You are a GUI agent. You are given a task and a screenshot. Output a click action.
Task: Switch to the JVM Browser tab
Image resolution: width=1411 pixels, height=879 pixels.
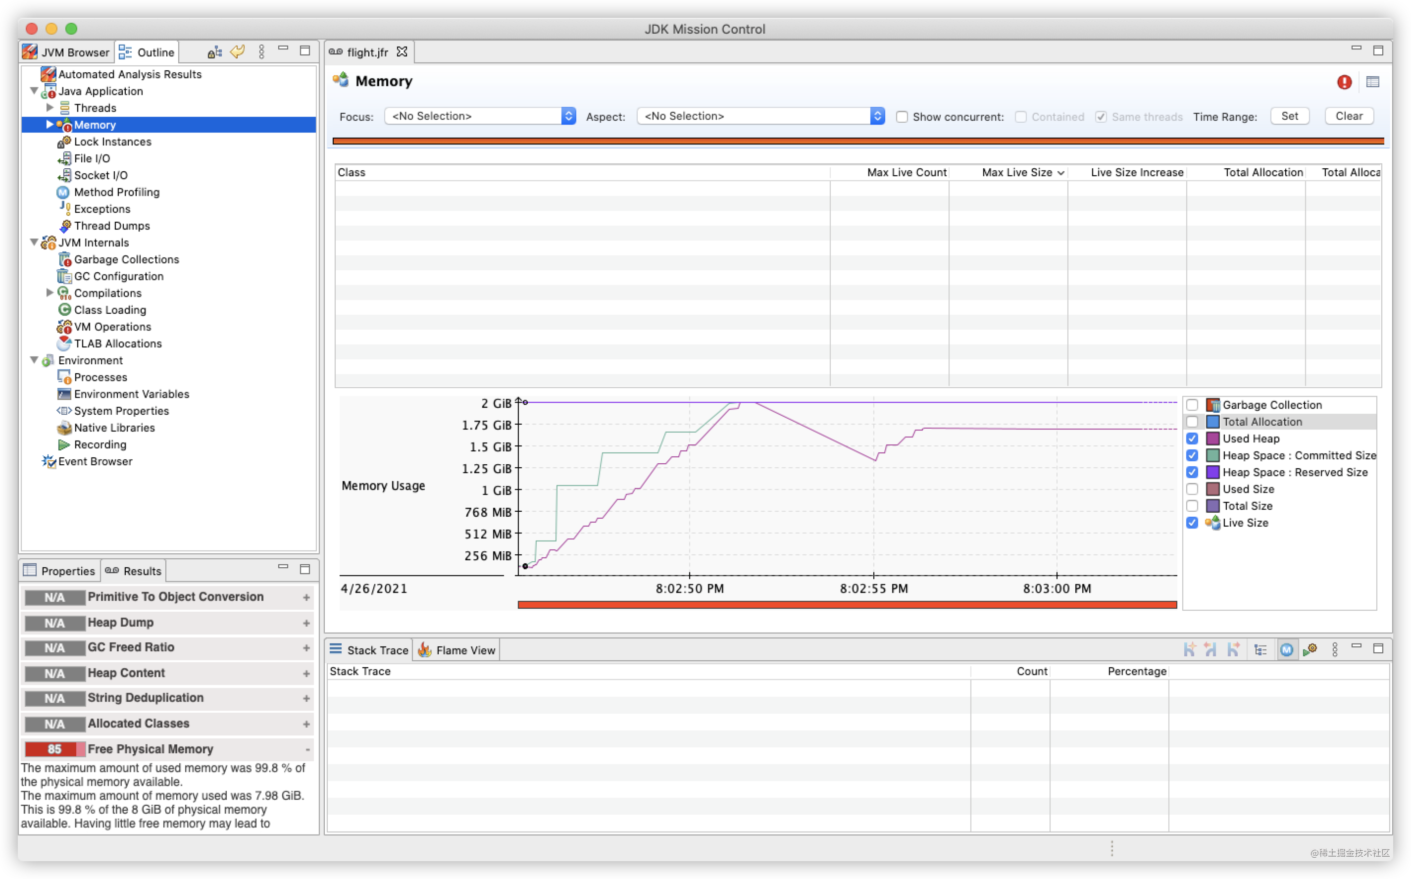[x=66, y=51]
